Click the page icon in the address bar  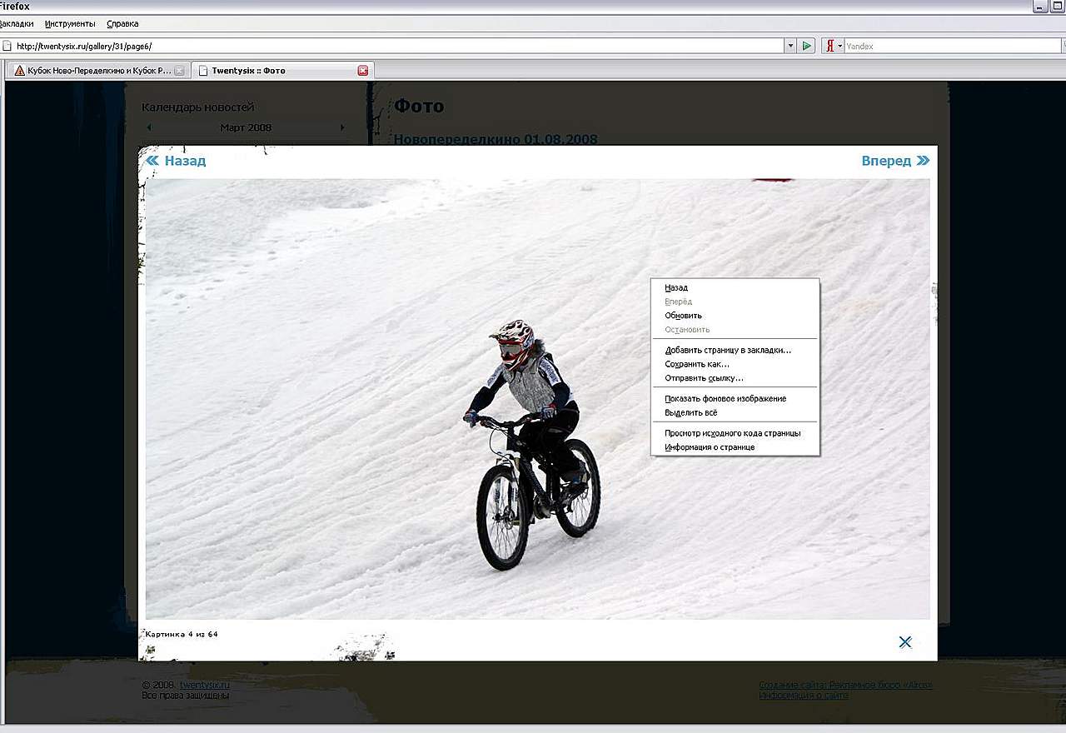click(7, 46)
